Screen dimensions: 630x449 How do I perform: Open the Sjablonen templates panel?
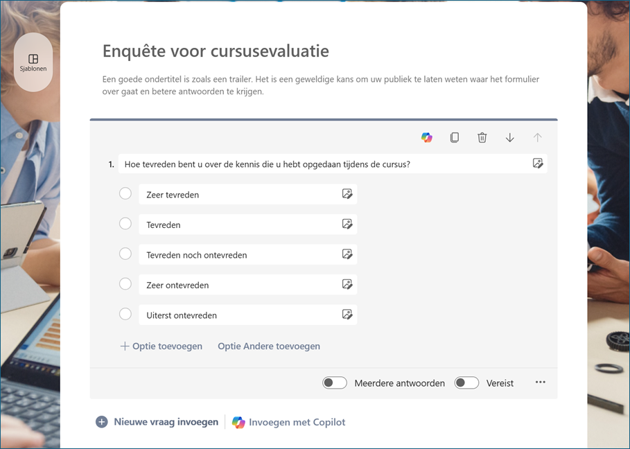[x=33, y=62]
